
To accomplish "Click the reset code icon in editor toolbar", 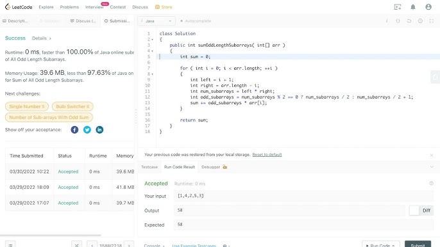I will coord(409,21).
